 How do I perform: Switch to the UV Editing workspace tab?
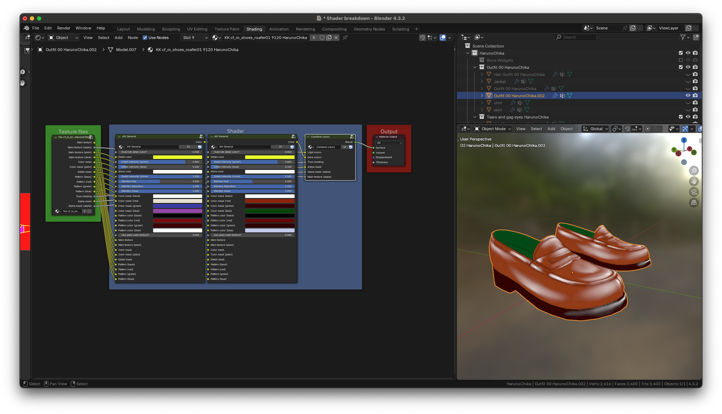pos(197,29)
